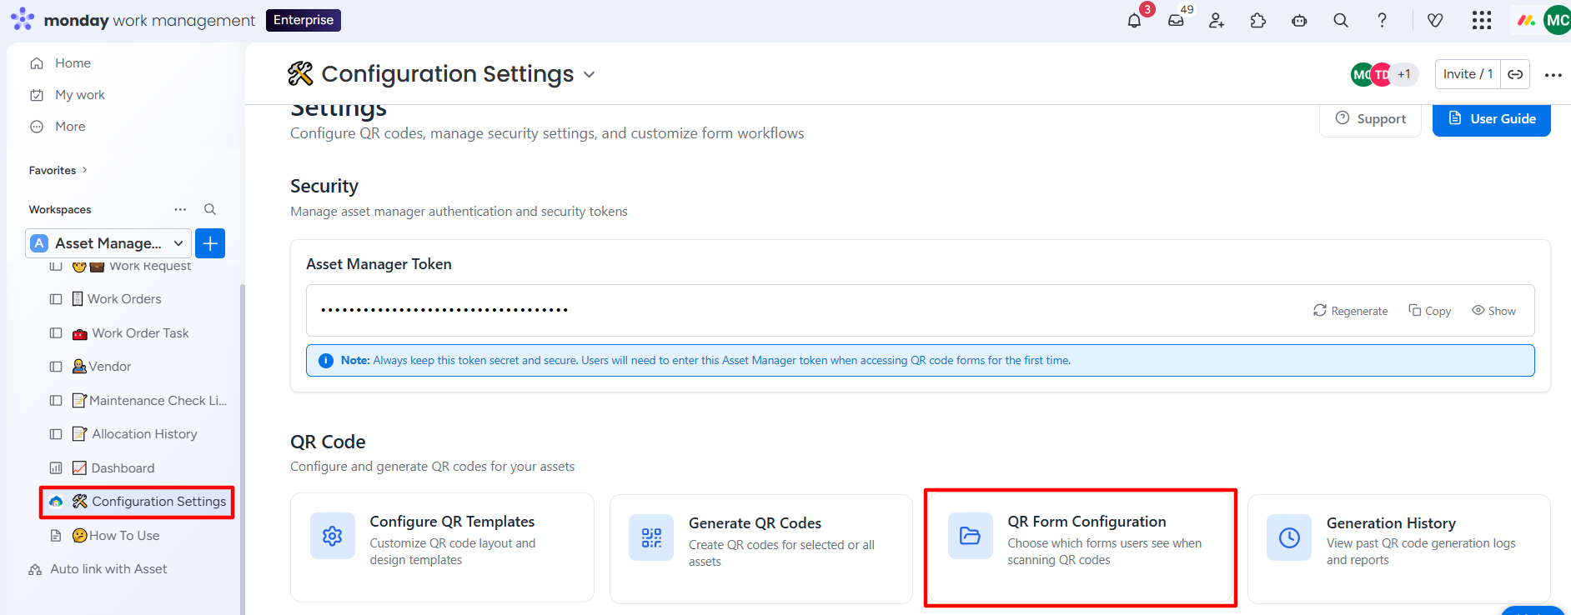Open the apps marketplace puzzle icon
The height and width of the screenshot is (615, 1571).
coord(1258,21)
